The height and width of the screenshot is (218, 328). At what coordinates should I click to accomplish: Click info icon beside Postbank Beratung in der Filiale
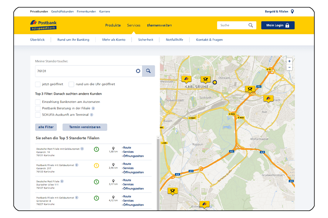pyautogui.click(x=93, y=108)
